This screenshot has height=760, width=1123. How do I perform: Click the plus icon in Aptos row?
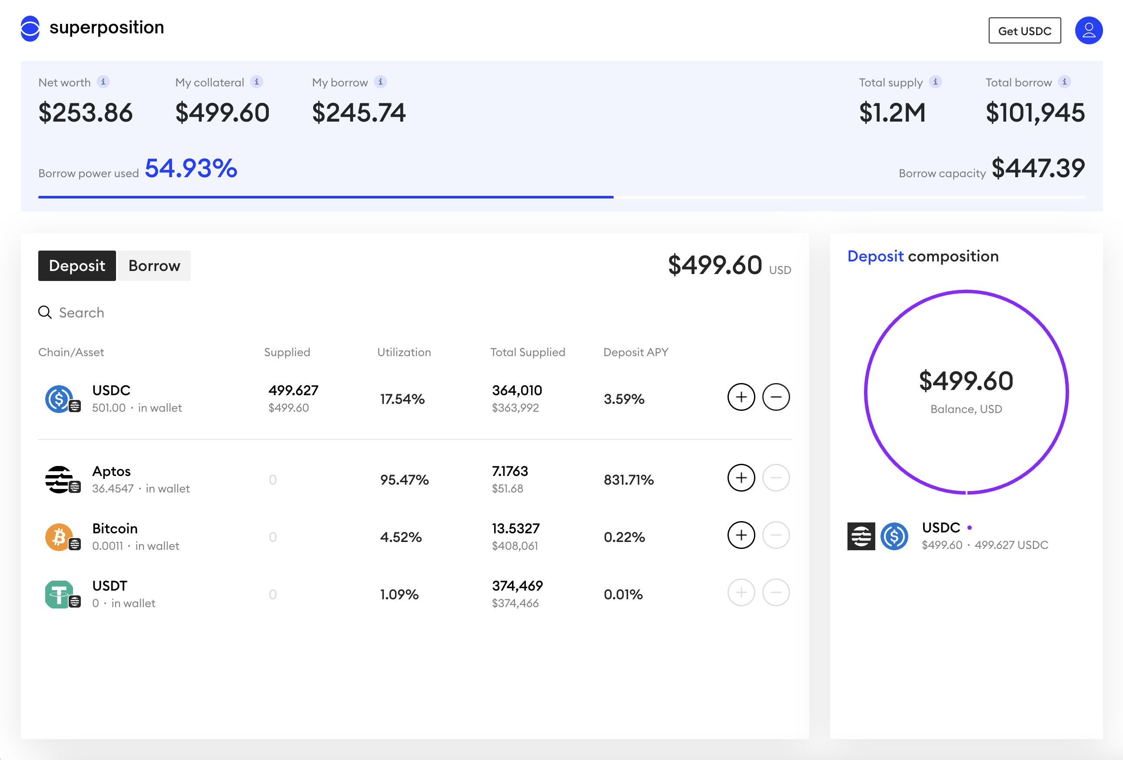click(741, 478)
